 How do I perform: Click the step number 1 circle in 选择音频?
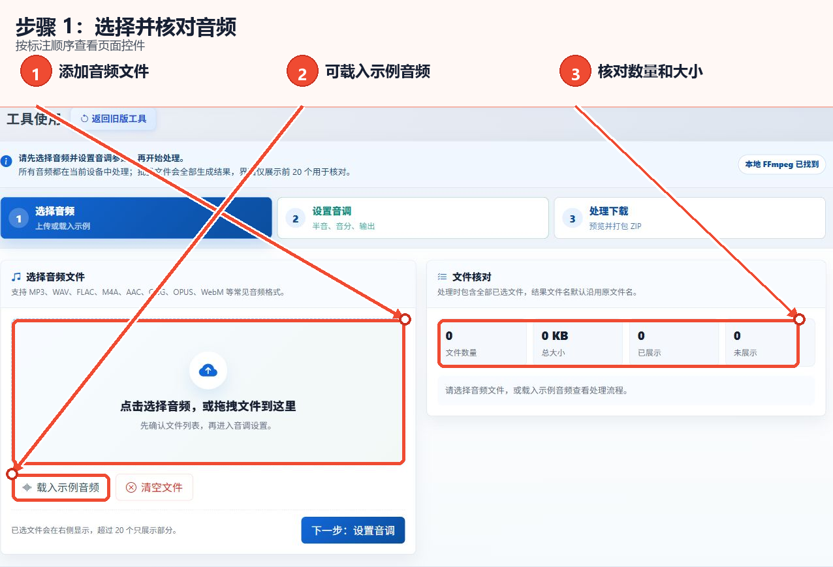click(18, 219)
